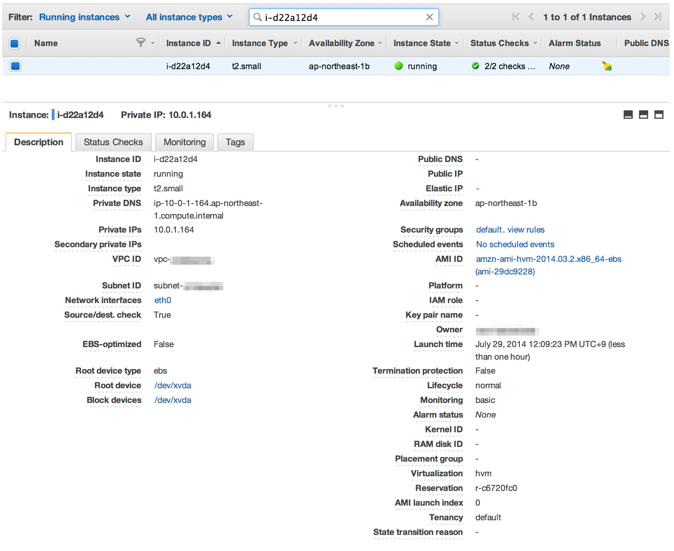Switch to the Status Checks tab
The height and width of the screenshot is (551, 674).
point(113,142)
